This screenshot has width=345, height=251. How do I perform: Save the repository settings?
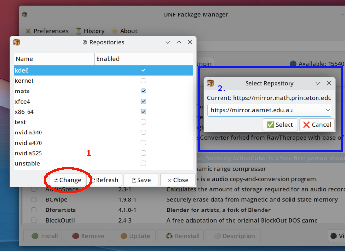click(x=141, y=180)
